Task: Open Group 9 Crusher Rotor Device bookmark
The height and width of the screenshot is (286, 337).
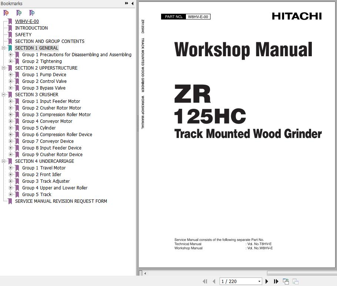Action: [x=52, y=154]
